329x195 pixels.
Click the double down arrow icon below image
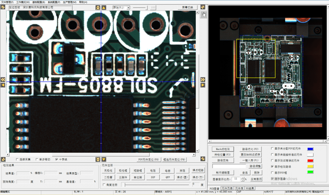pos(98,159)
